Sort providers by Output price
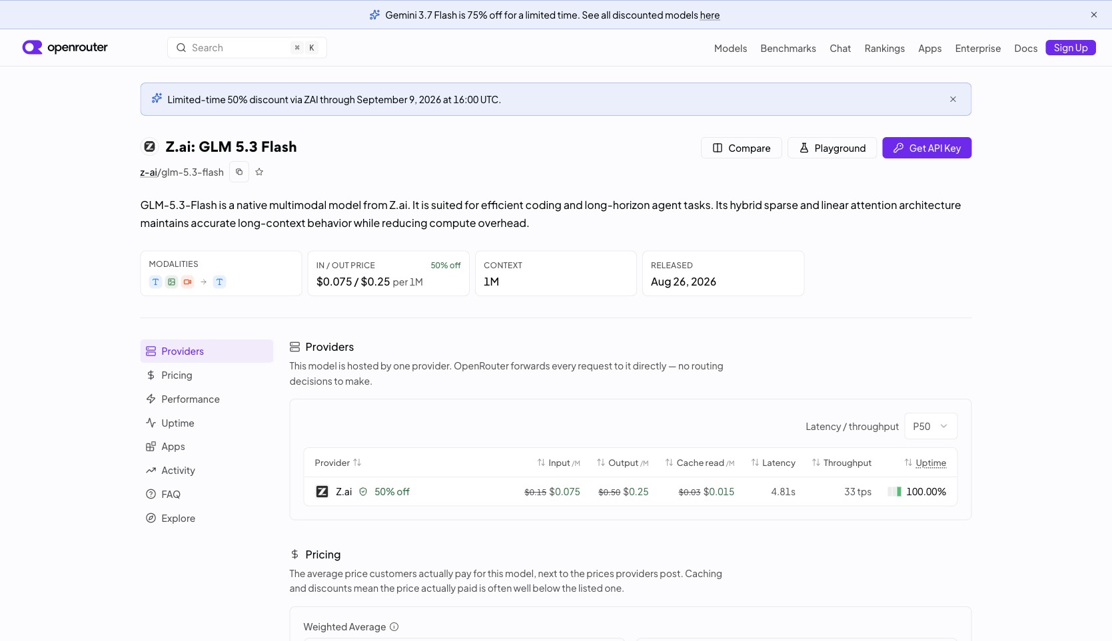This screenshot has width=1112, height=641. point(622,463)
